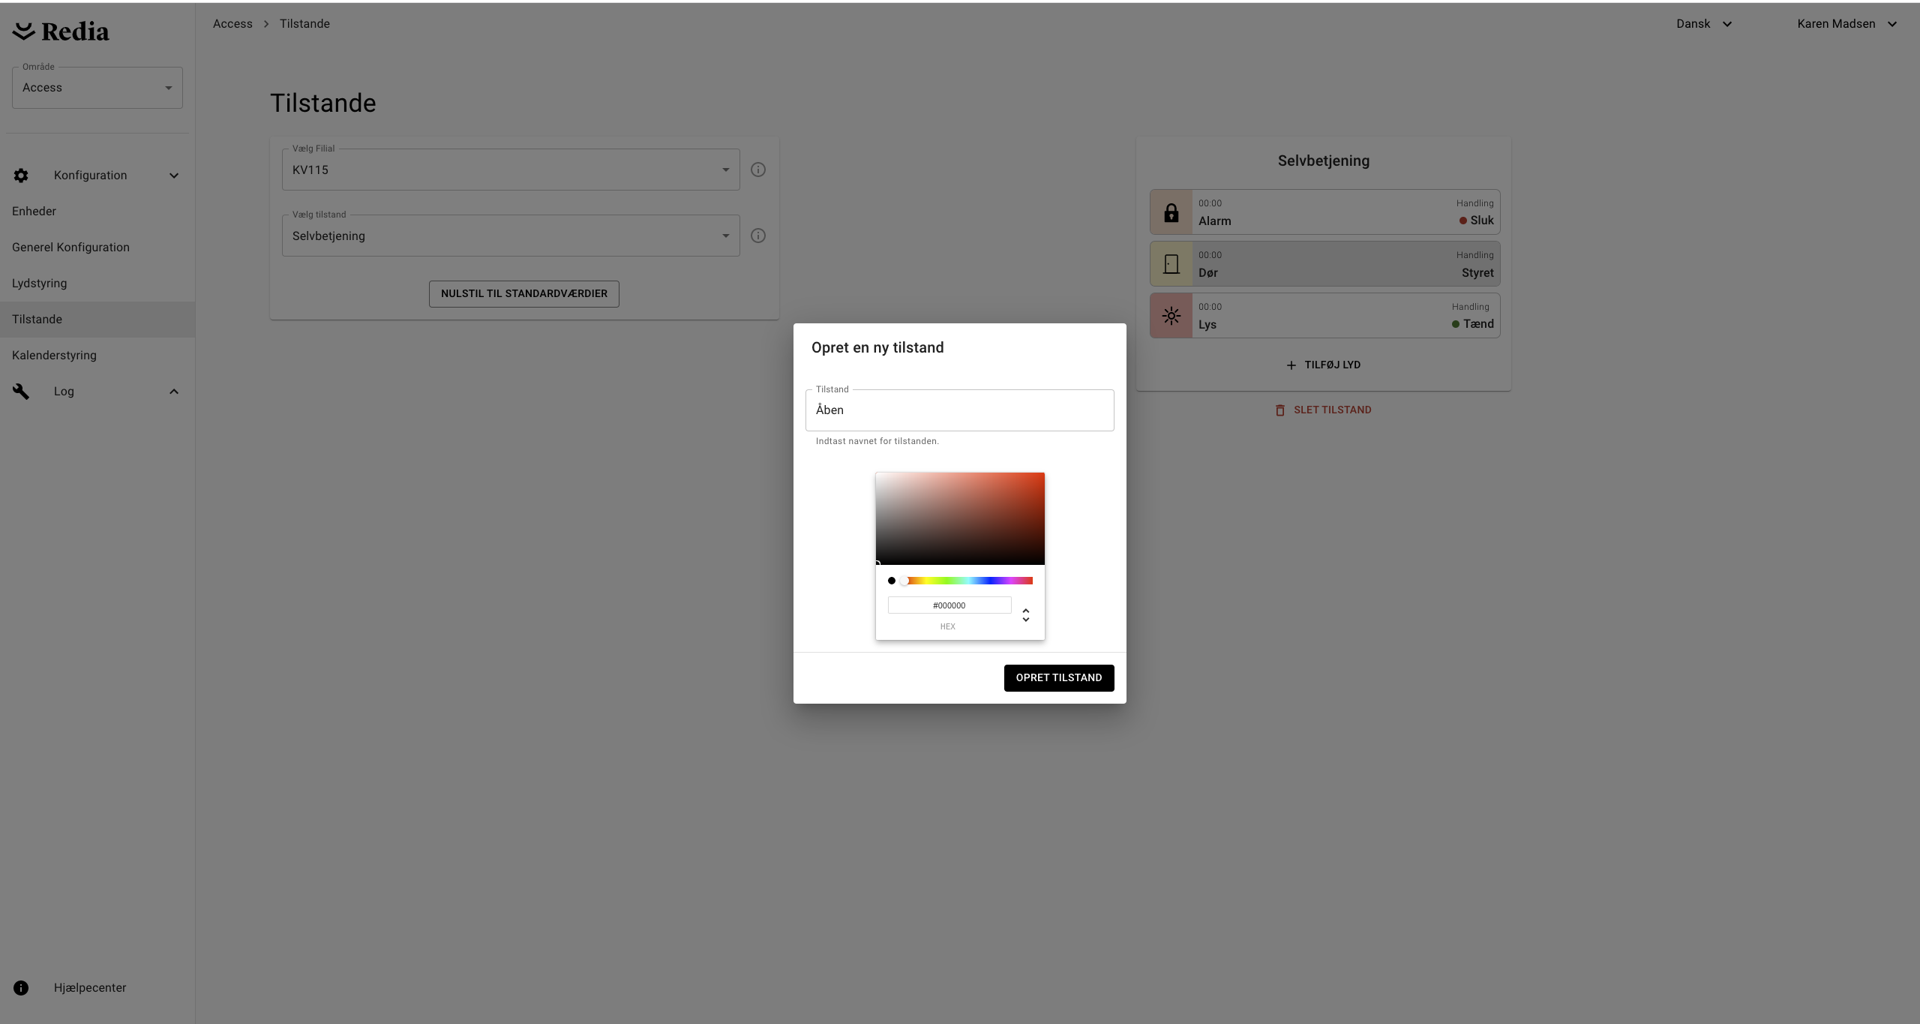Open Hjælpecenter info icon
Viewport: 1920px width, 1024px height.
(21, 988)
